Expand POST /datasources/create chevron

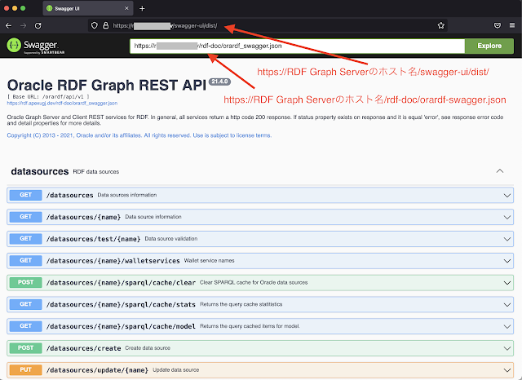[507, 348]
